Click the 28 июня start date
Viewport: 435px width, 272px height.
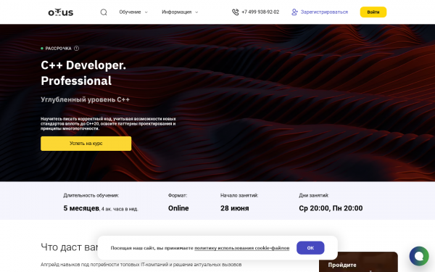tap(235, 208)
